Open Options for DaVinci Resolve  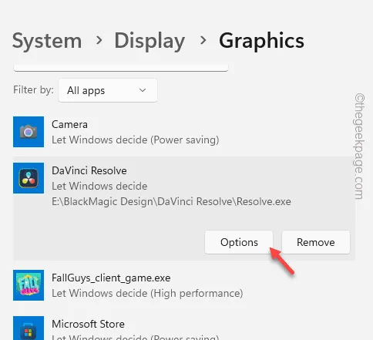(x=239, y=242)
